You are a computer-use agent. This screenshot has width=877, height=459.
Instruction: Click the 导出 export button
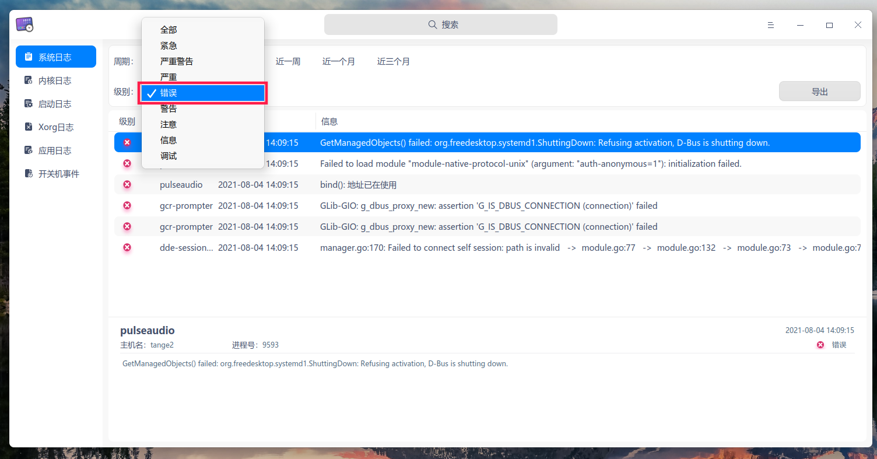pyautogui.click(x=820, y=92)
